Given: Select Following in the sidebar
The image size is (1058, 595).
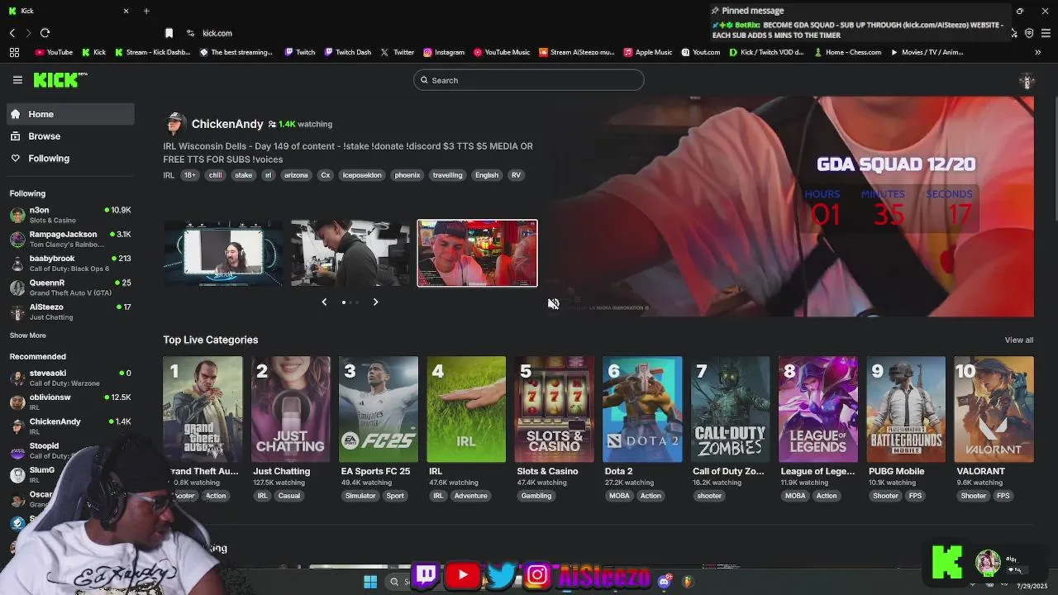Looking at the screenshot, I should [70, 158].
